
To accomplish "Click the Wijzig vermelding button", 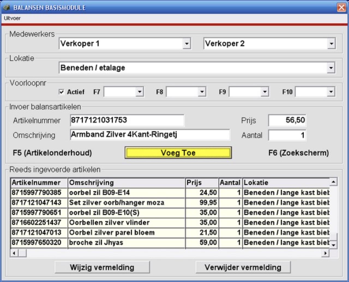I will [x=102, y=267].
